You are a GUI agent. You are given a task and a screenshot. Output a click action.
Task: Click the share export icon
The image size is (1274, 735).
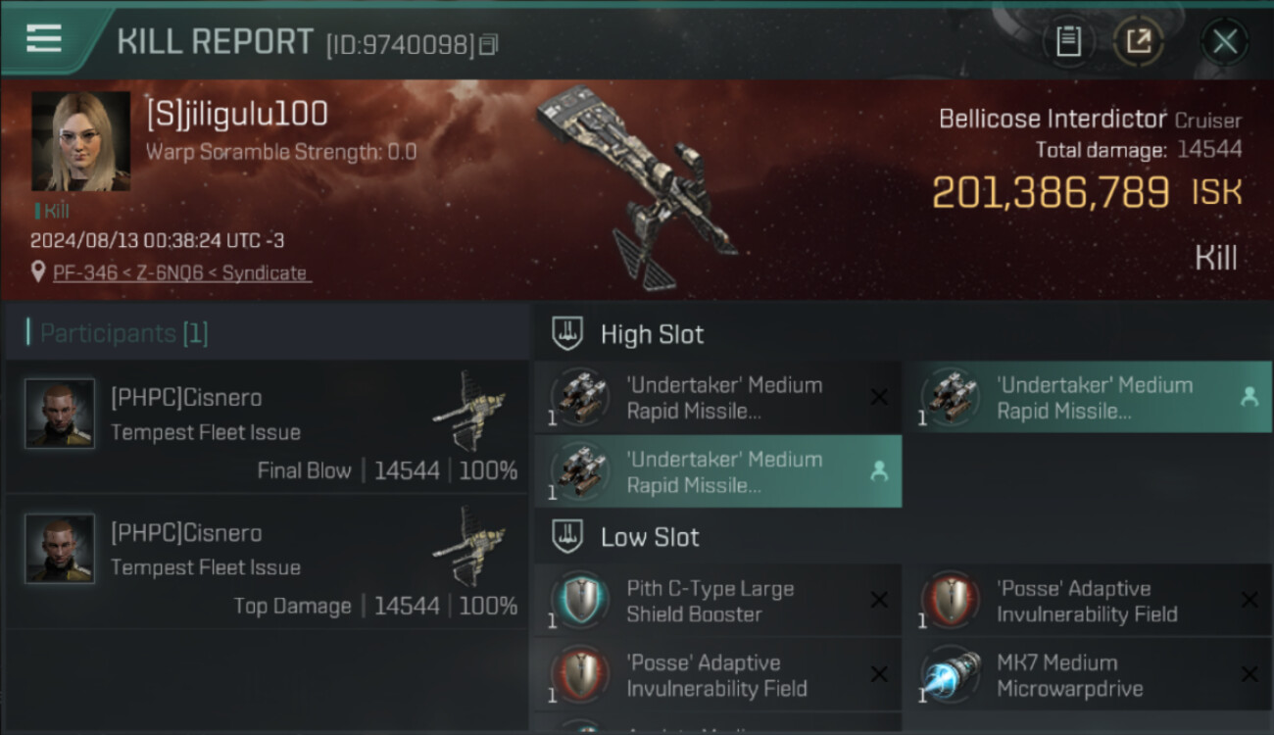[x=1138, y=41]
